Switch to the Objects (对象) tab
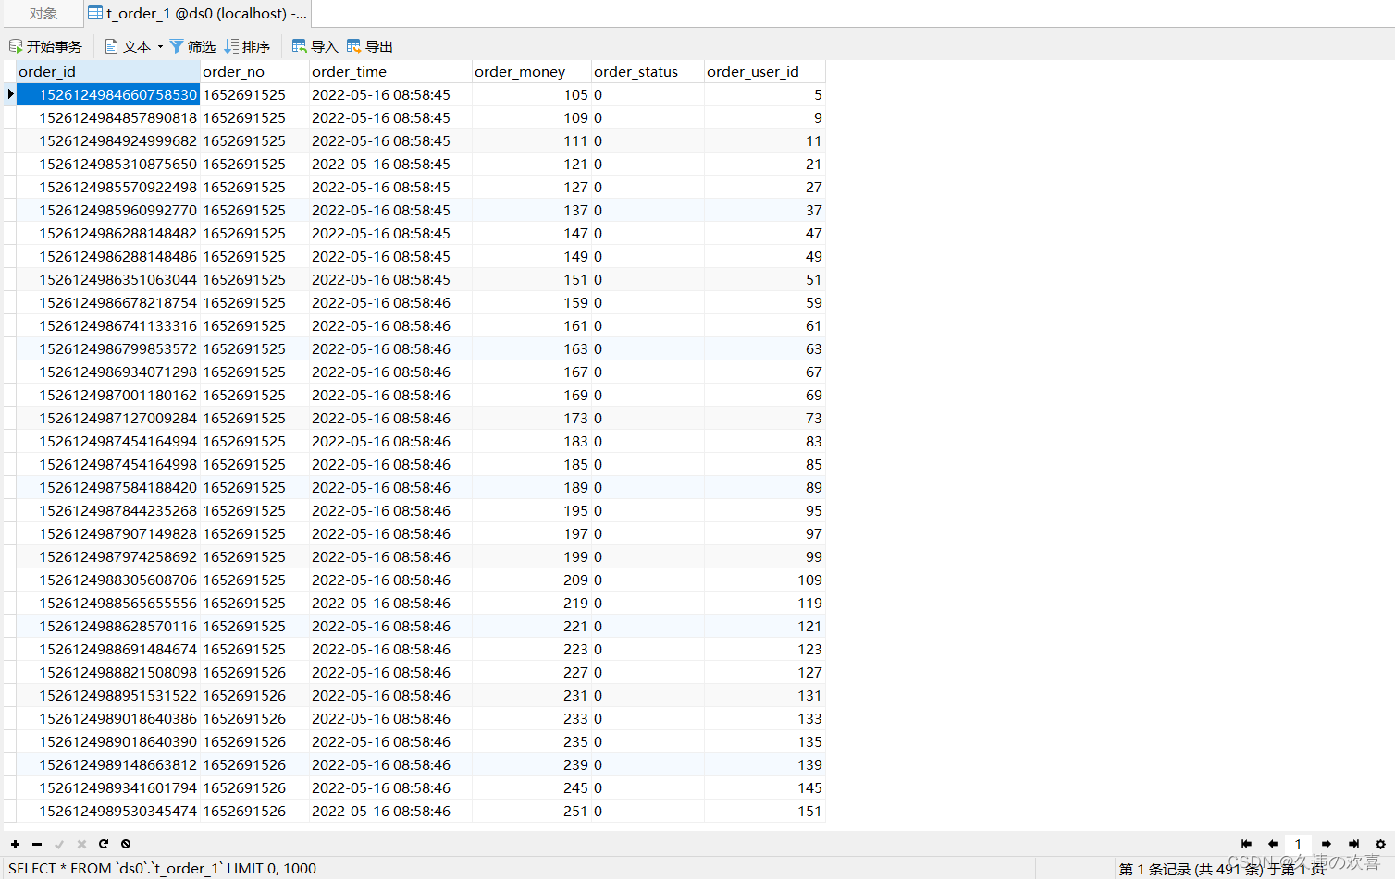This screenshot has width=1395, height=879. pyautogui.click(x=43, y=14)
